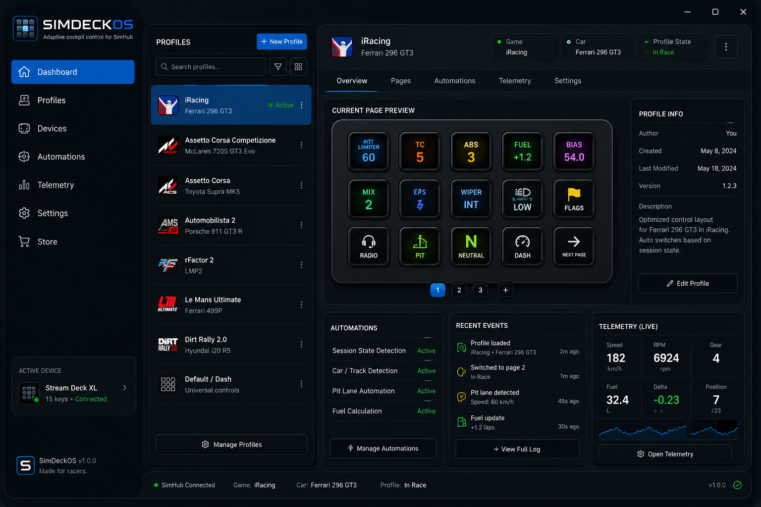This screenshot has height=507, width=761.
Task: Select the TC 5 deck key
Action: click(x=420, y=152)
